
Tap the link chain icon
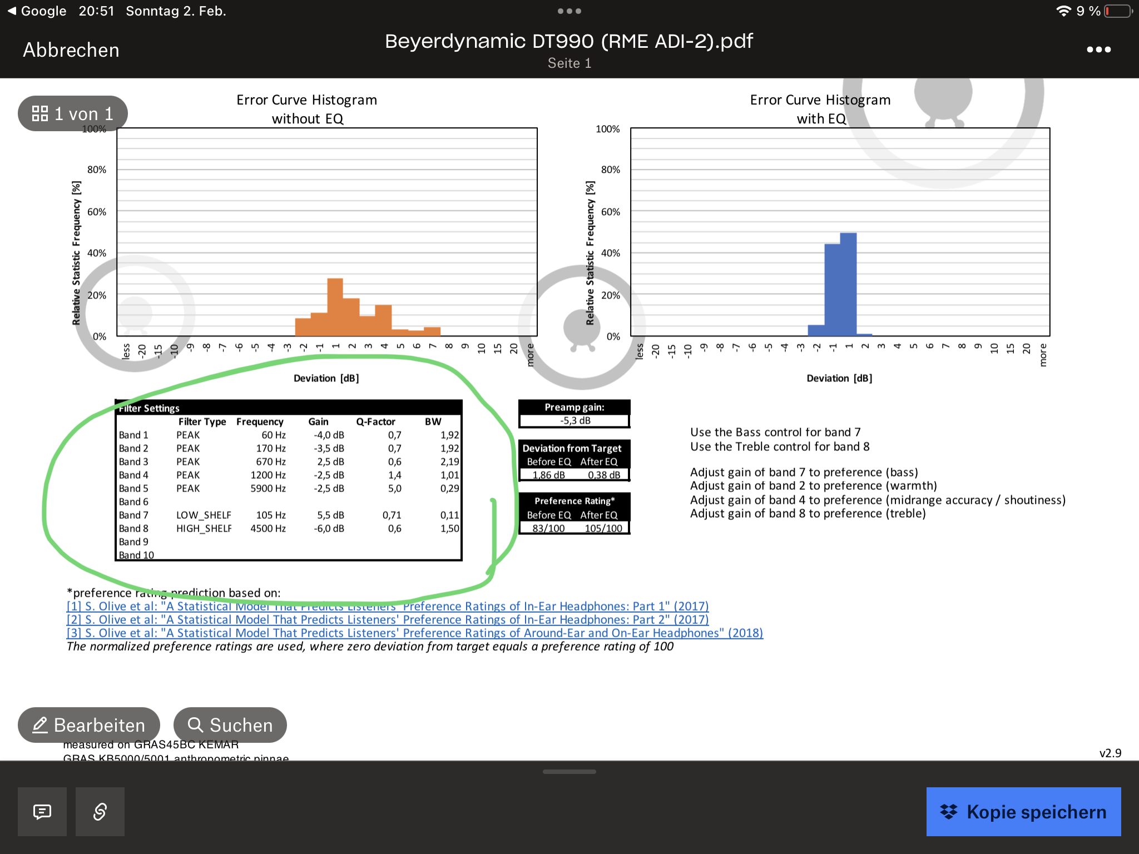[100, 812]
